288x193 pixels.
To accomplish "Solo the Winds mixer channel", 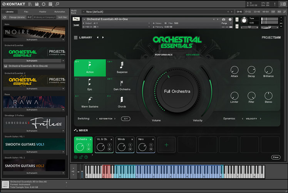I will pyautogui.click(x=130, y=144).
